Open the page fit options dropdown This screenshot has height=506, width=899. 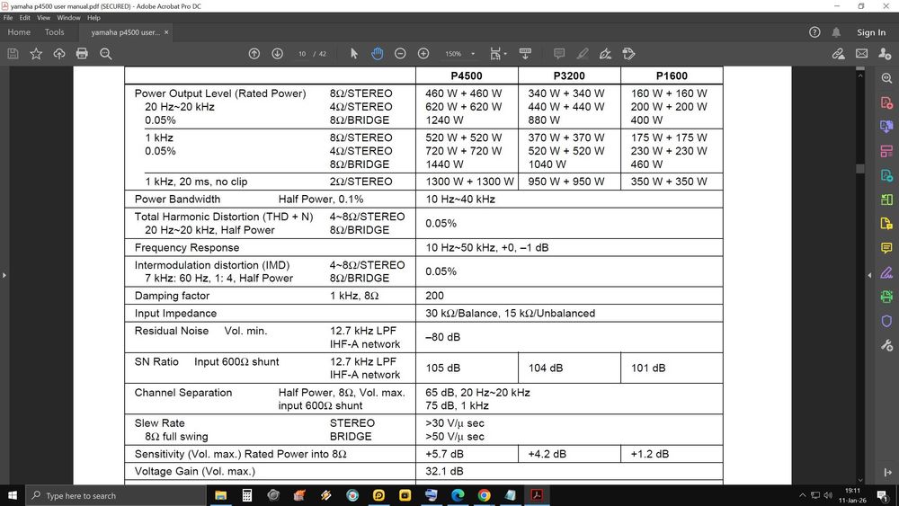coord(498,54)
